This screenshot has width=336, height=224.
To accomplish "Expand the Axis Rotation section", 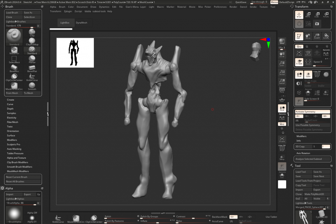I will [303, 153].
